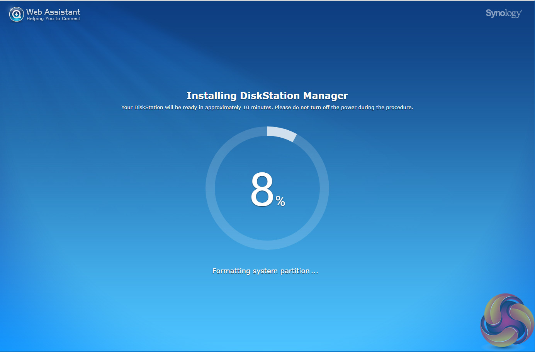Click the Synology logo
The image size is (535, 352).
[504, 13]
